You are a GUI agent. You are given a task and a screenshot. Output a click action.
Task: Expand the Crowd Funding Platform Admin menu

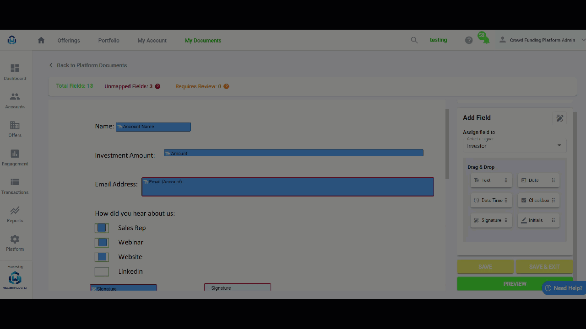(583, 40)
